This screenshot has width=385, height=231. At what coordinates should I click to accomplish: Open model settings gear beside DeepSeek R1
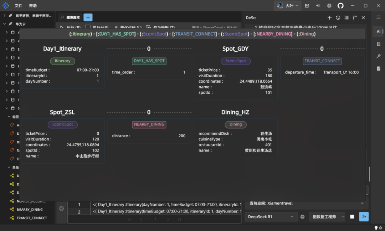(303, 216)
